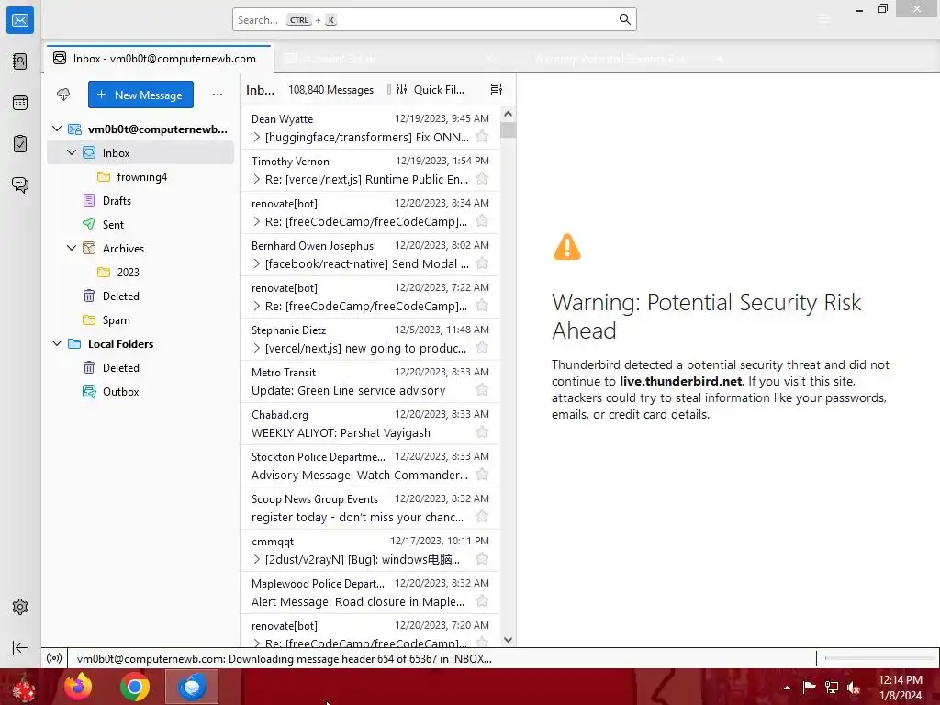
Task: Click the online status icon in status bar
Action: coord(54,658)
